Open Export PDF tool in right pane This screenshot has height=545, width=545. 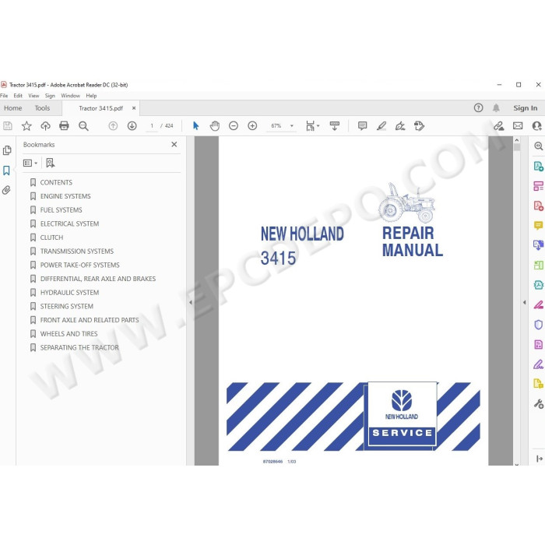click(x=539, y=166)
